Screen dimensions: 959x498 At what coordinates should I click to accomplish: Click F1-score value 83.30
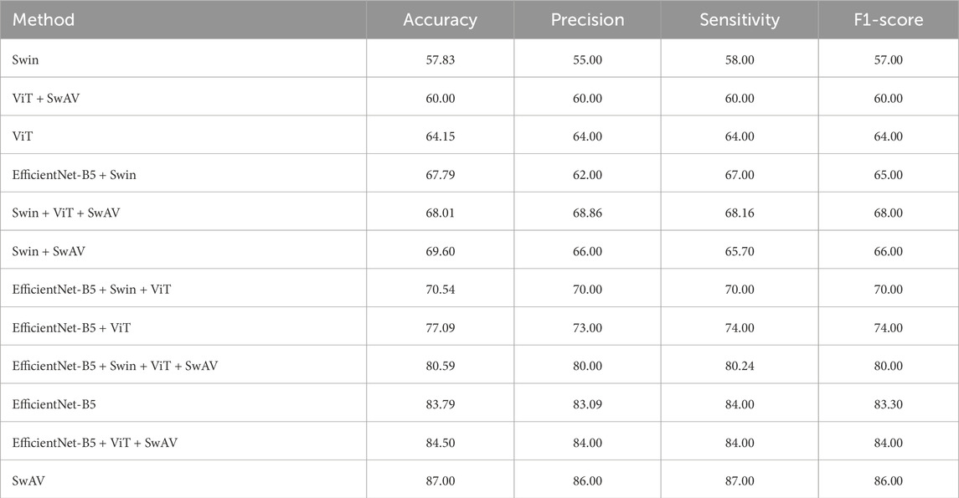click(x=888, y=404)
